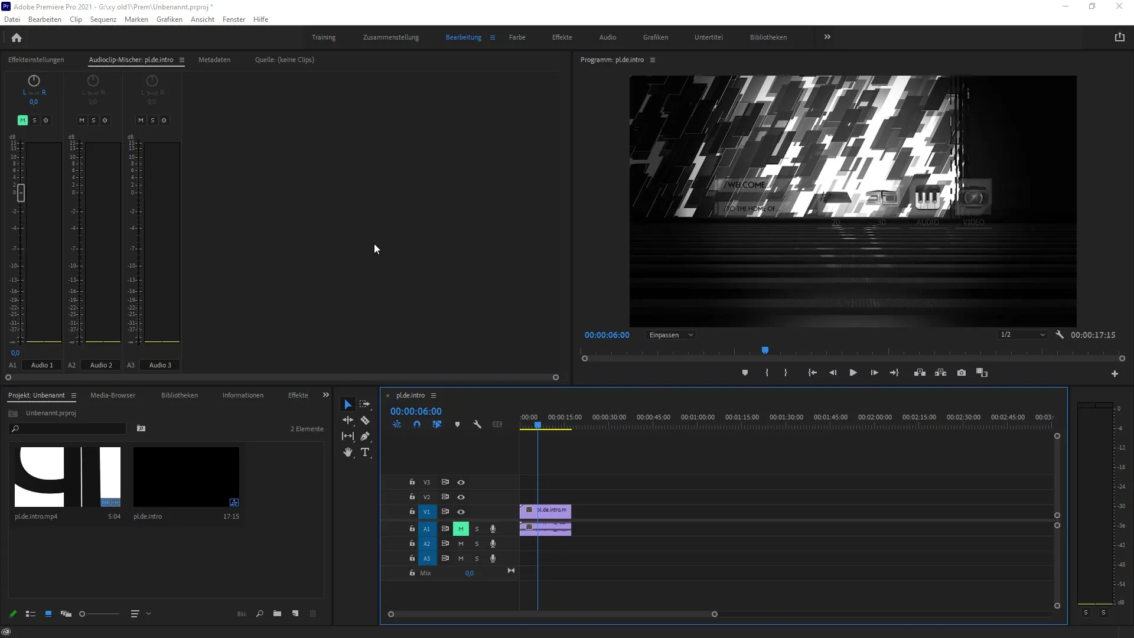Switch Project panel to icon view

(48, 614)
